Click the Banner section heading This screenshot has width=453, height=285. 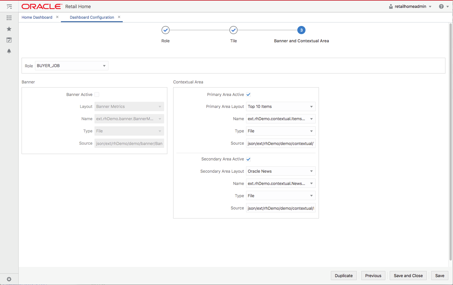pos(28,82)
